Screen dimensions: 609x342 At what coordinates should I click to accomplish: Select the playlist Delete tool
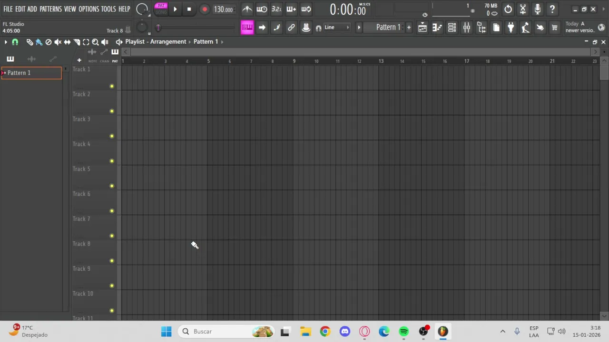(x=49, y=42)
